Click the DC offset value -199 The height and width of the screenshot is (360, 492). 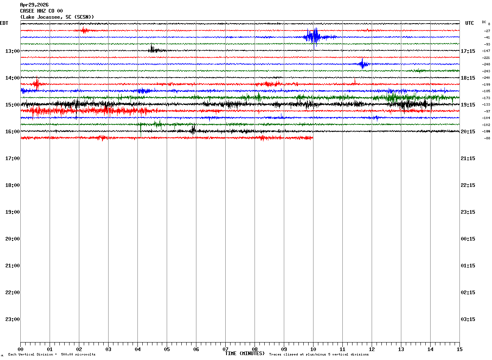pos(486,85)
